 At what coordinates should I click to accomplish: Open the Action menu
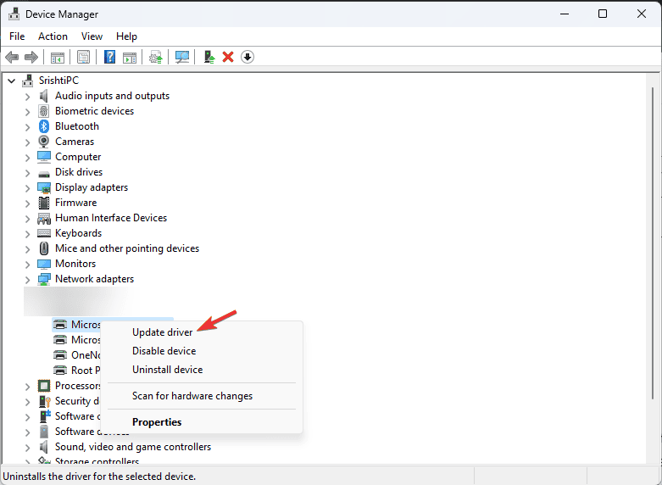point(53,36)
